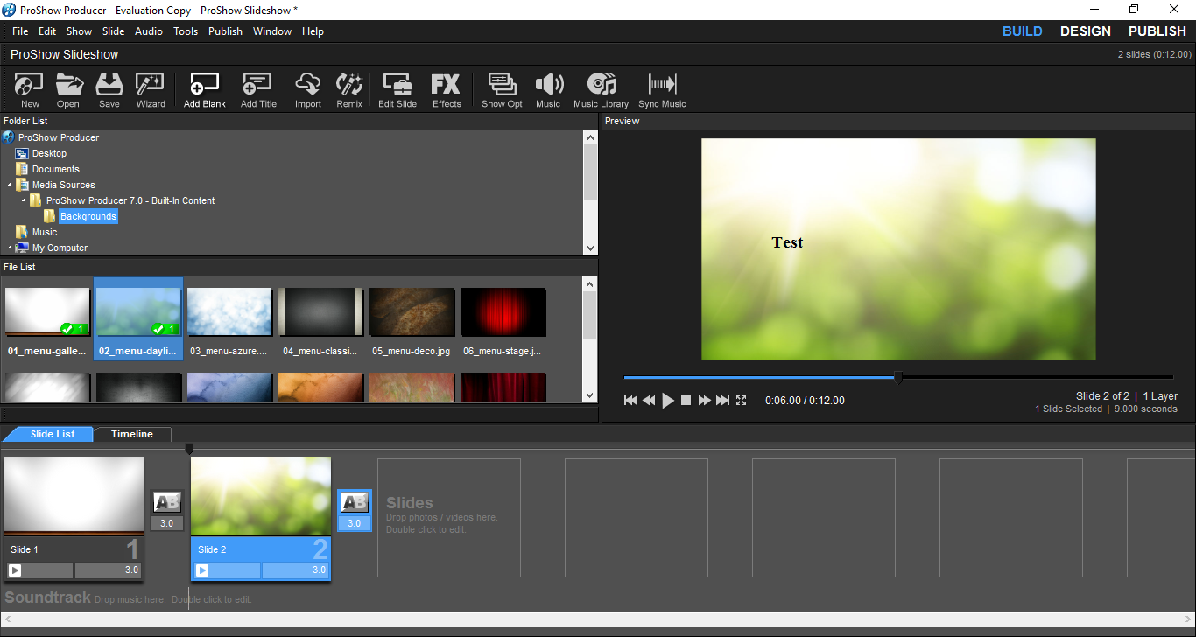The image size is (1196, 637).
Task: Click the Sync Music icon
Action: [x=662, y=90]
